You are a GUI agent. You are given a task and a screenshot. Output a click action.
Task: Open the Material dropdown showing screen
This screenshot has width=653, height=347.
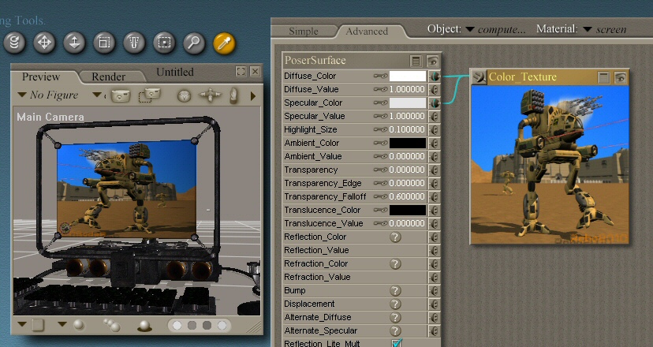588,29
